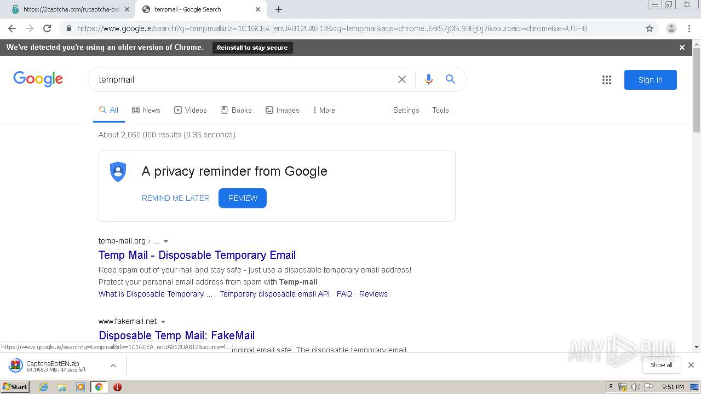701x394 pixels.
Task: Select the tempmail - Google Search tab
Action: click(x=200, y=9)
